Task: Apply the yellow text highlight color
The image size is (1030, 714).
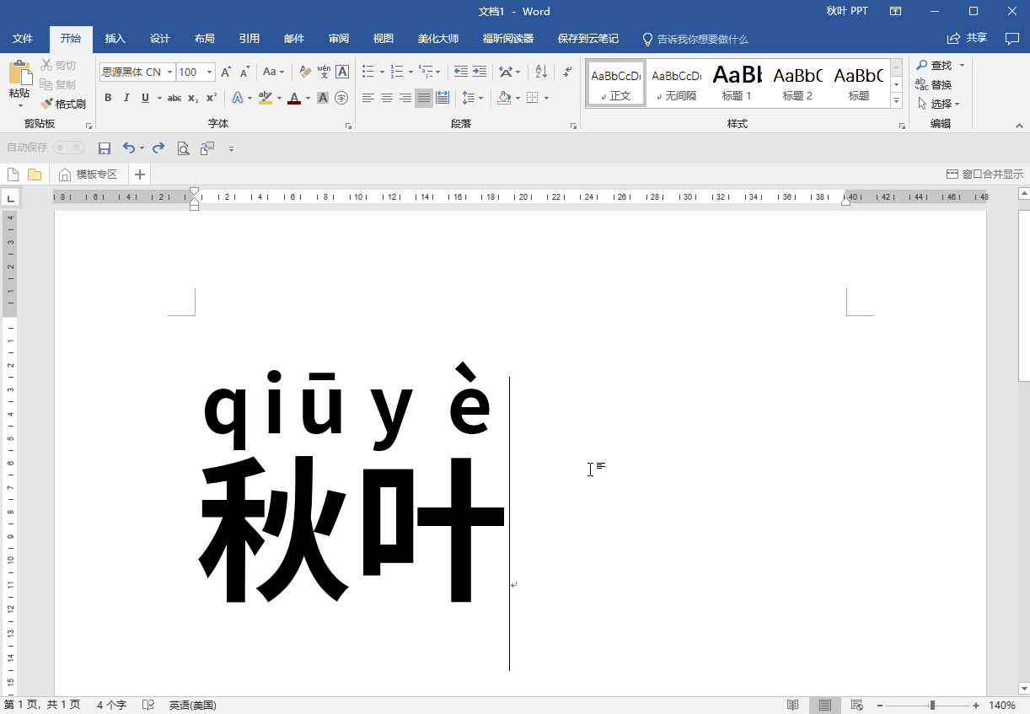Action: 266,98
